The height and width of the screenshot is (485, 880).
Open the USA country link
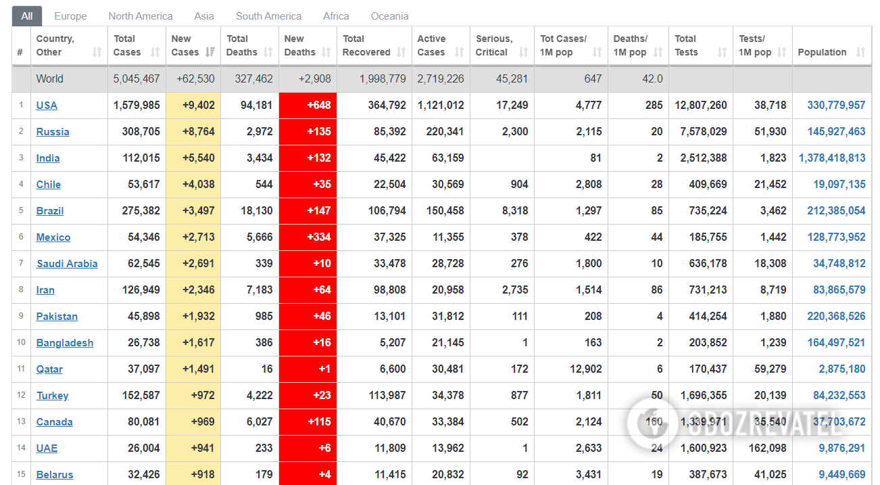[47, 105]
